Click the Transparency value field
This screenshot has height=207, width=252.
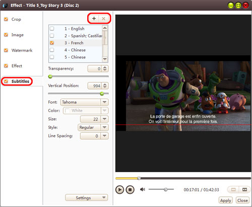click(x=94, y=69)
